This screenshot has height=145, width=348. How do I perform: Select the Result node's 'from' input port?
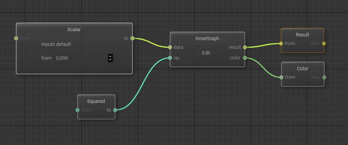click(281, 44)
